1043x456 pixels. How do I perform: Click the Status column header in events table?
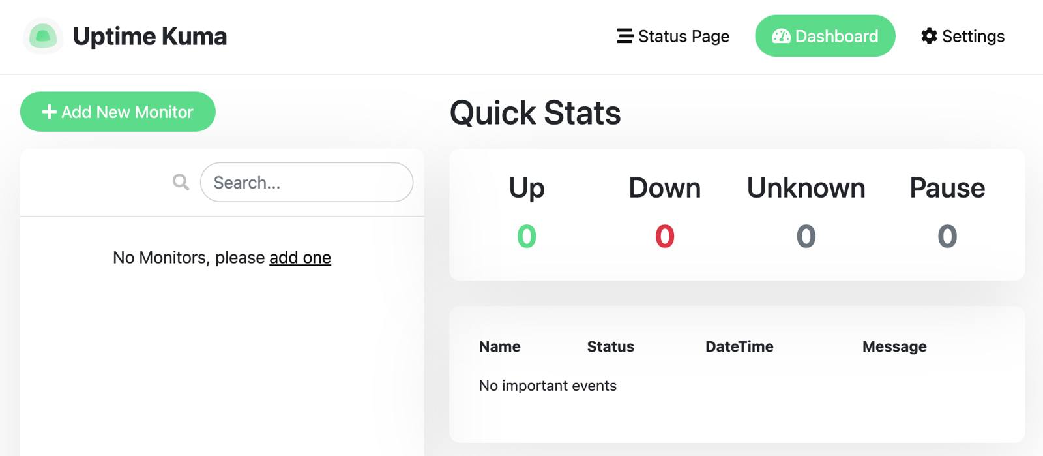pos(610,346)
